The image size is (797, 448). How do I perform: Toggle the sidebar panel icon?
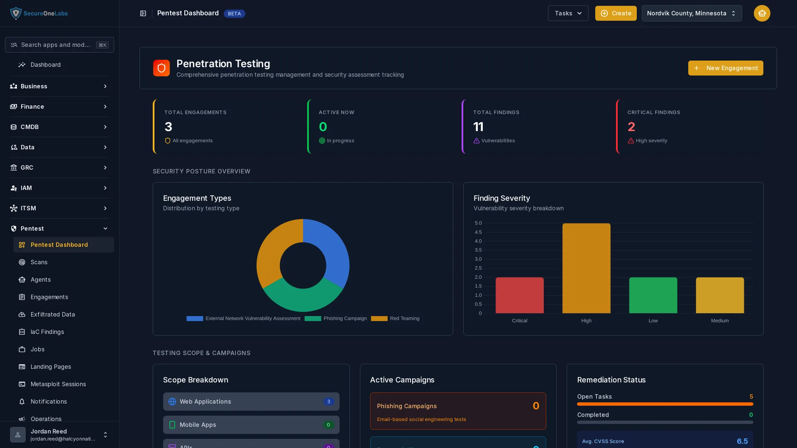(143, 14)
